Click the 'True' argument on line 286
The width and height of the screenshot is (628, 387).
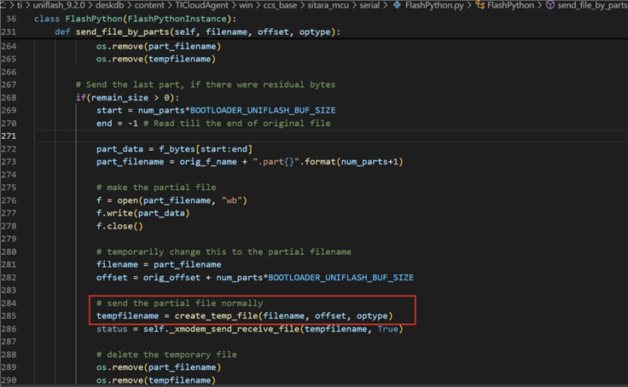click(x=387, y=329)
